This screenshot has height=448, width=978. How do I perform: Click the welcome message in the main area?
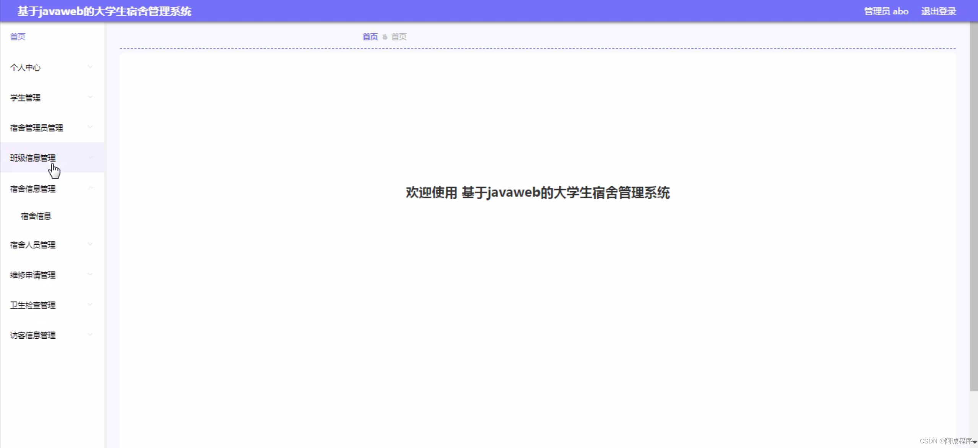click(537, 192)
